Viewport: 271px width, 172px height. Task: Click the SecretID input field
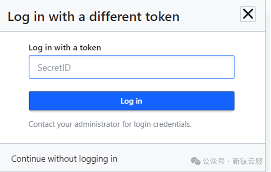tap(132, 67)
